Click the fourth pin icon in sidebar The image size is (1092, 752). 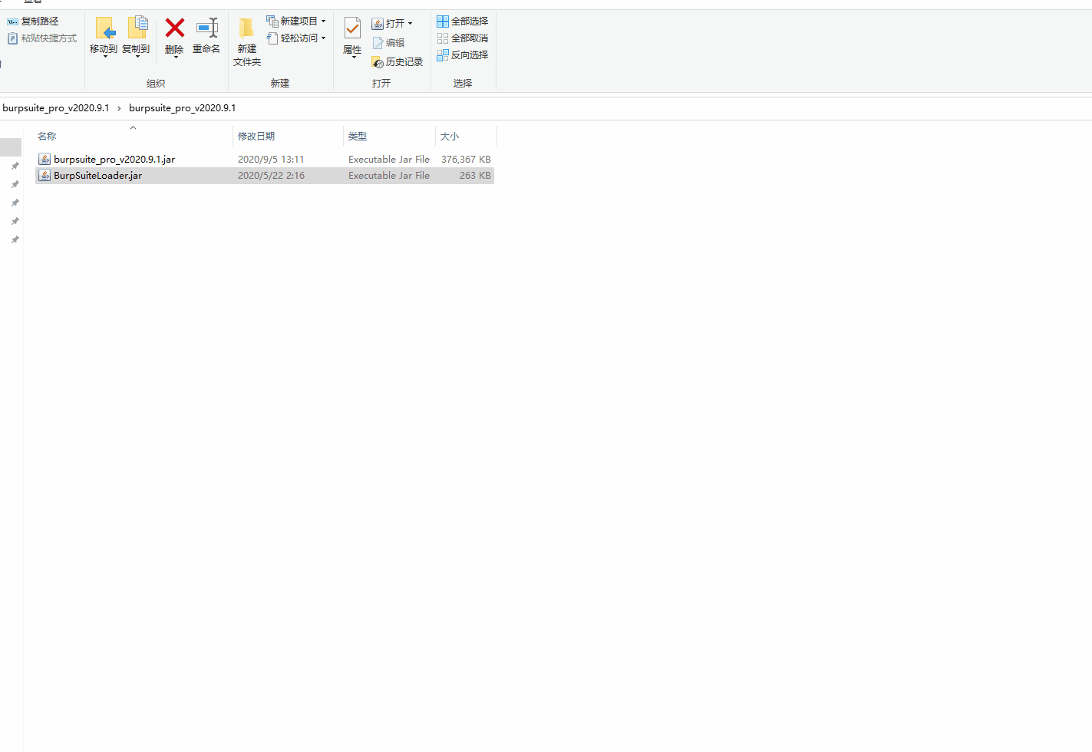click(x=15, y=221)
